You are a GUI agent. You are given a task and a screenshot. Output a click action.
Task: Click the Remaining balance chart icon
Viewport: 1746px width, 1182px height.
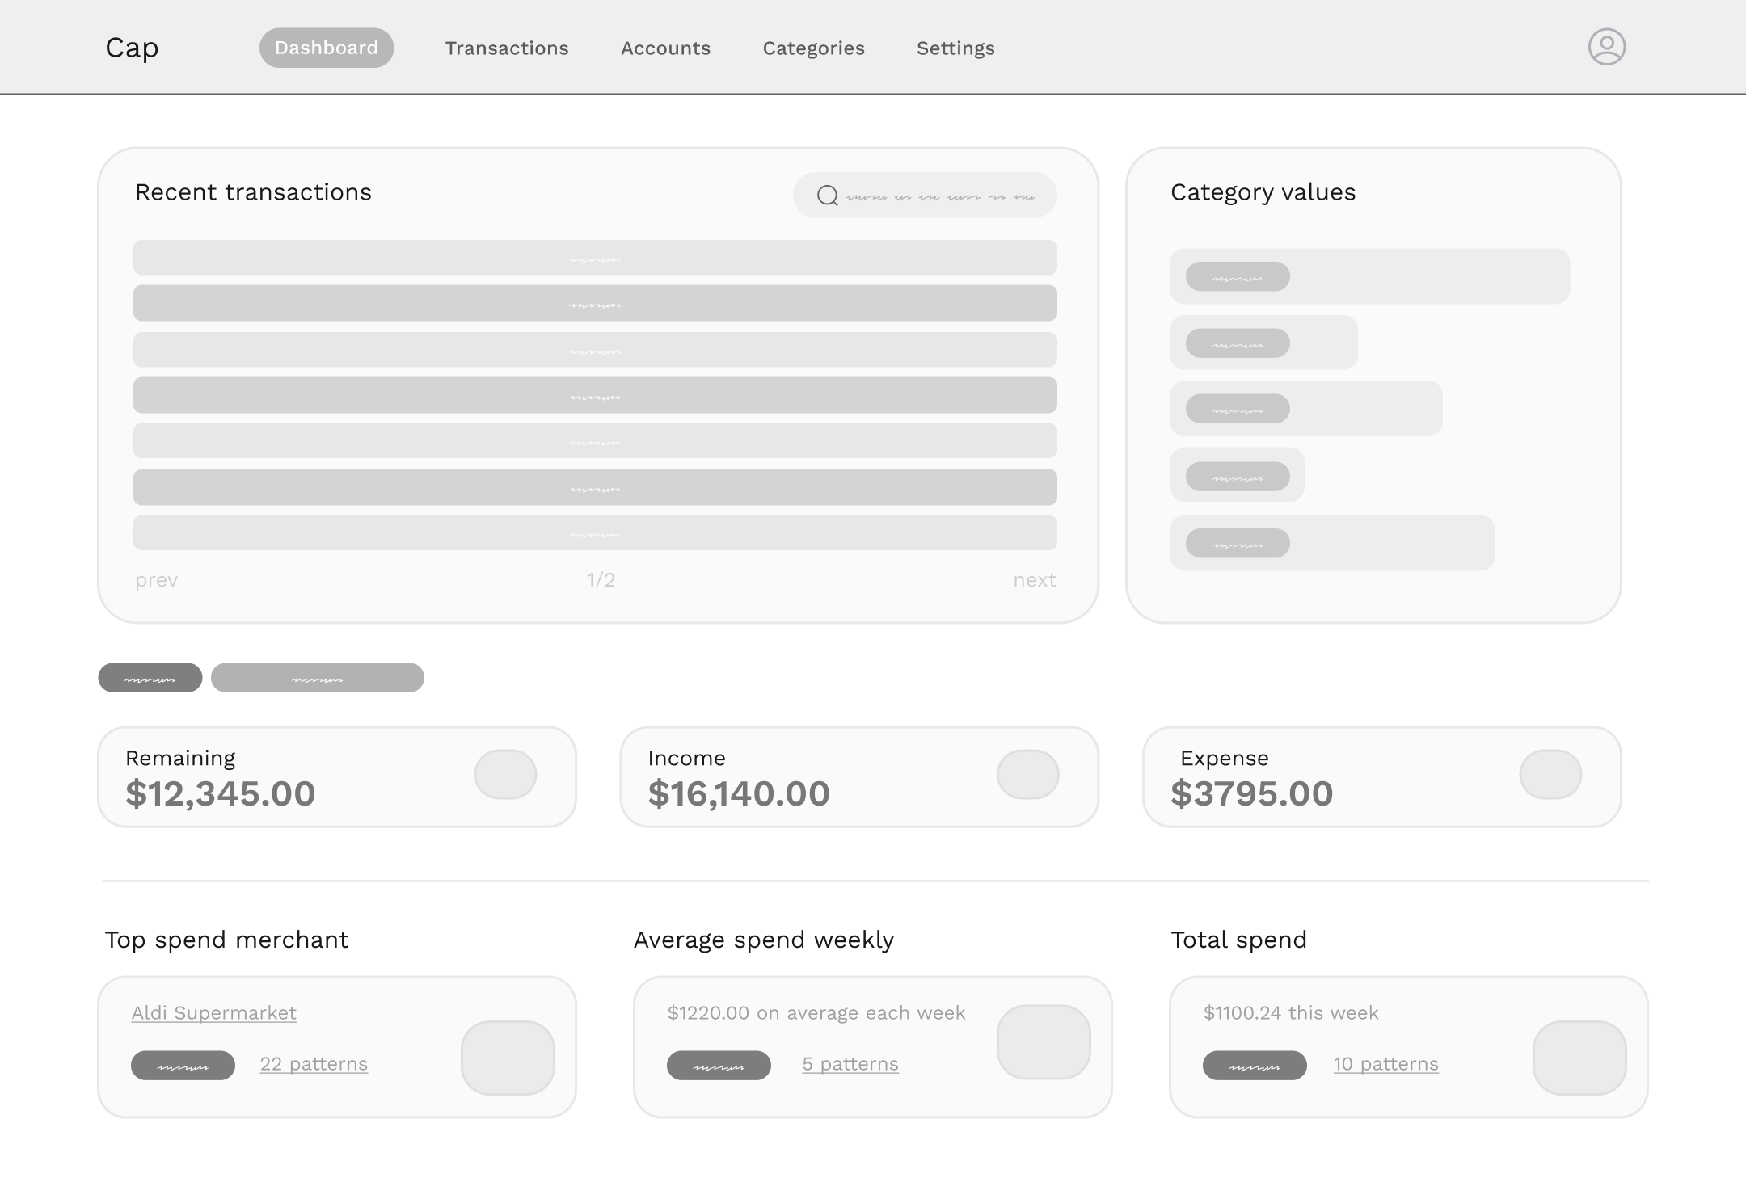tap(505, 774)
